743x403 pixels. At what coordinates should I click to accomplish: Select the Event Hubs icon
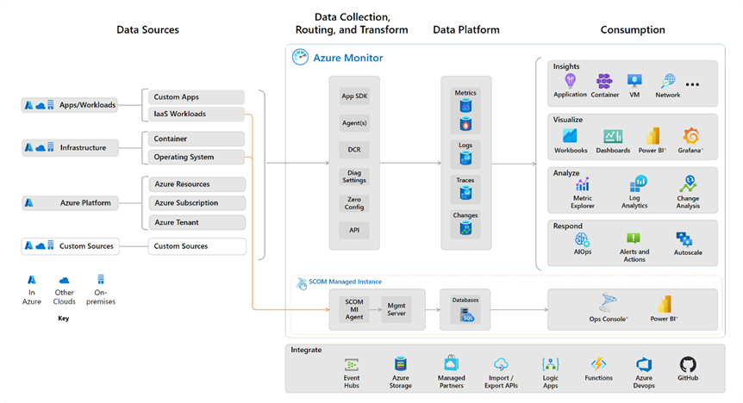click(x=352, y=365)
